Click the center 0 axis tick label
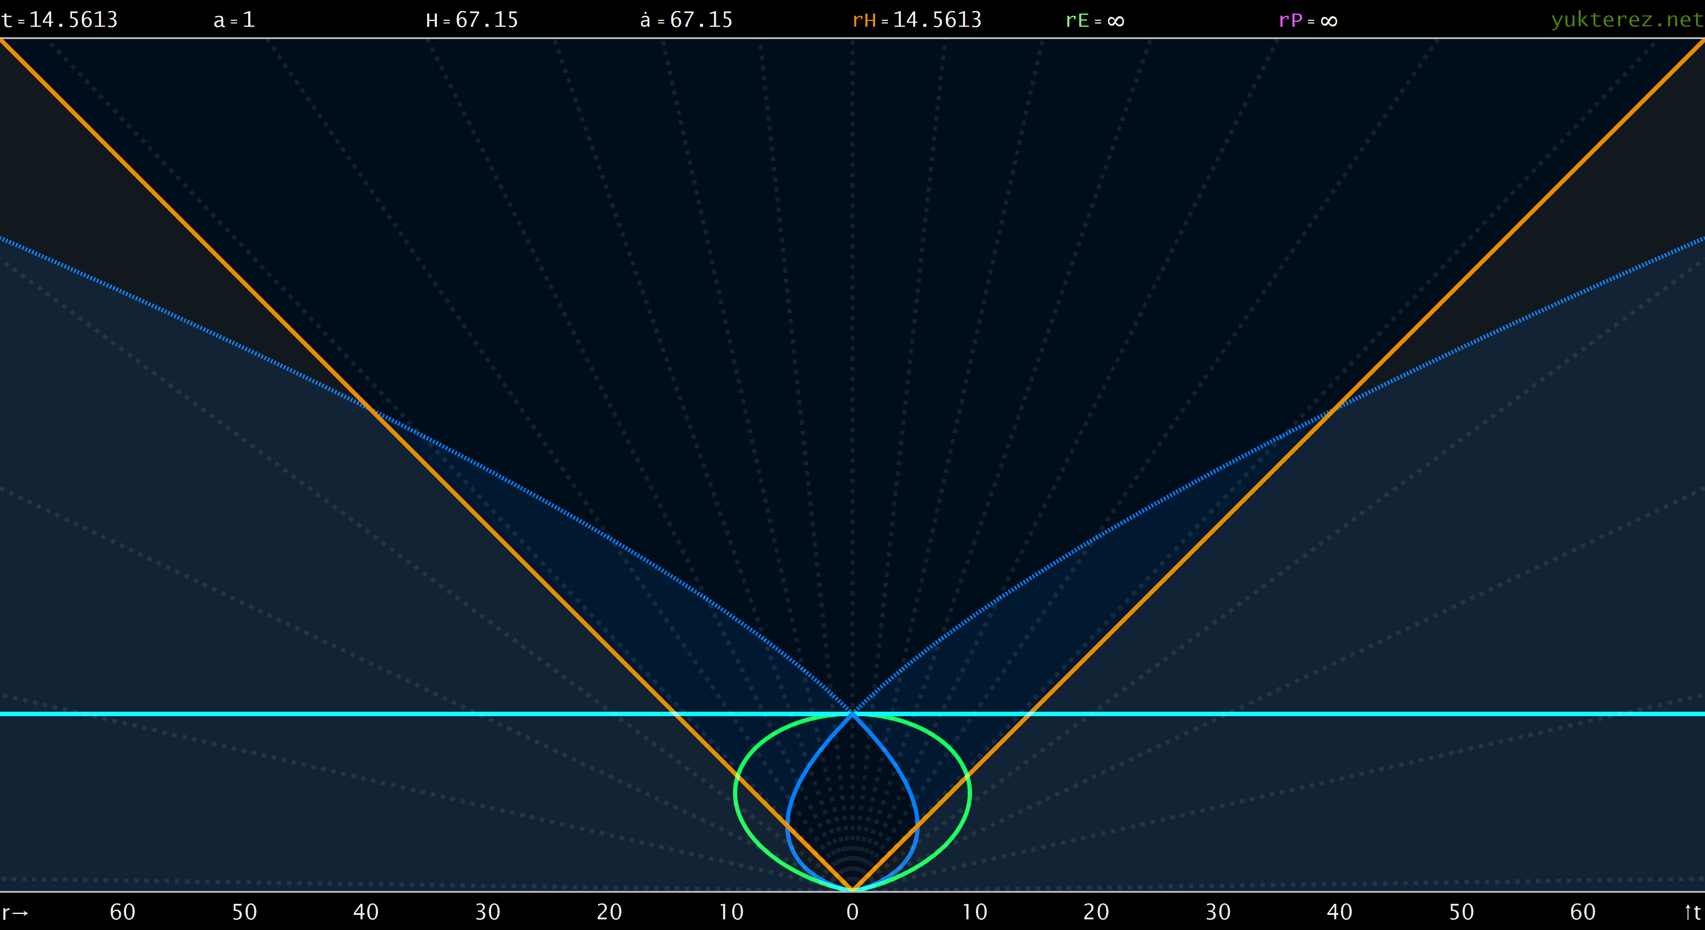The image size is (1705, 930). pyautogui.click(x=852, y=912)
